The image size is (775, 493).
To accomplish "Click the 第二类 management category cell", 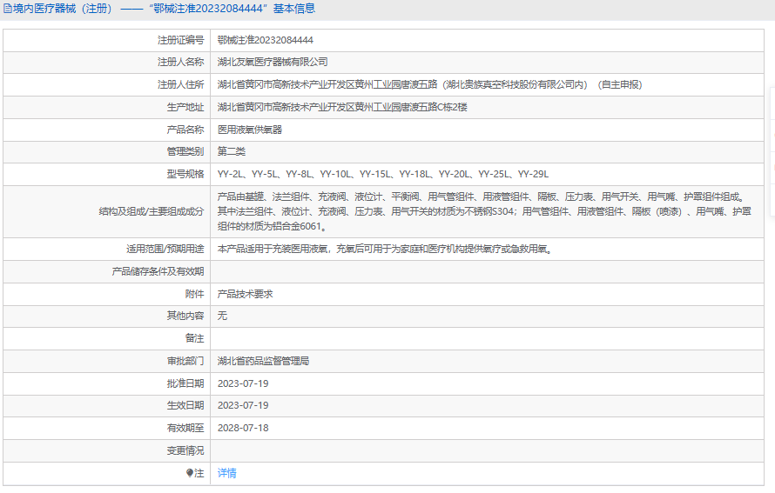I will 232,151.
